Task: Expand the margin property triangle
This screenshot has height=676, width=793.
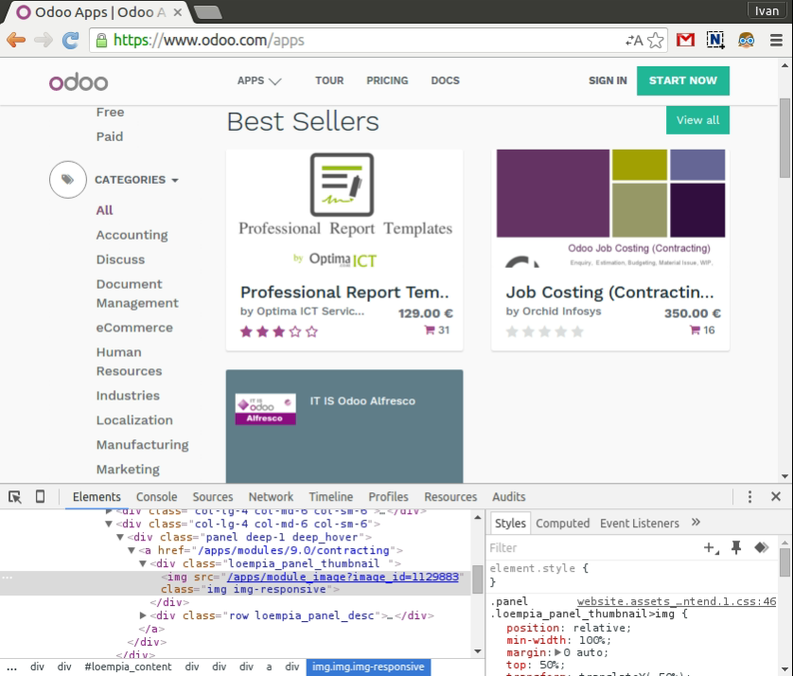Action: pyautogui.click(x=557, y=652)
